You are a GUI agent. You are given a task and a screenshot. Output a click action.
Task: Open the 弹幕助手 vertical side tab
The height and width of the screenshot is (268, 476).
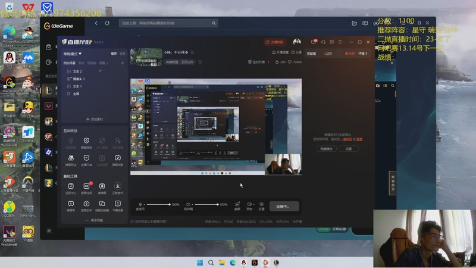tap(393, 183)
